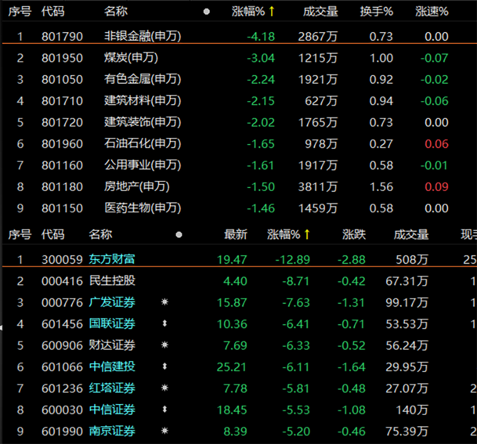Open stock 中信建投 in the list
Viewport: 477px width, 444px height.
[112, 367]
